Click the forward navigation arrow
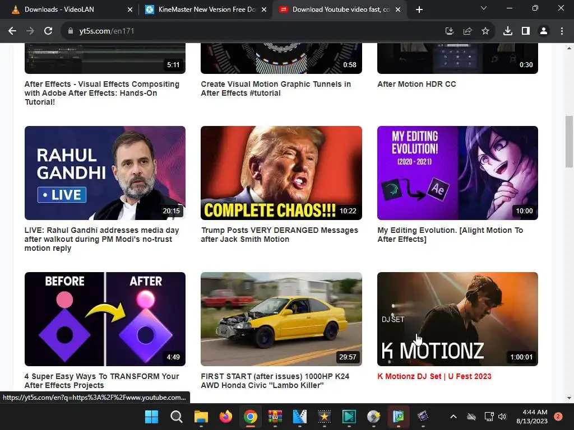Image resolution: width=574 pixels, height=430 pixels. coord(30,31)
